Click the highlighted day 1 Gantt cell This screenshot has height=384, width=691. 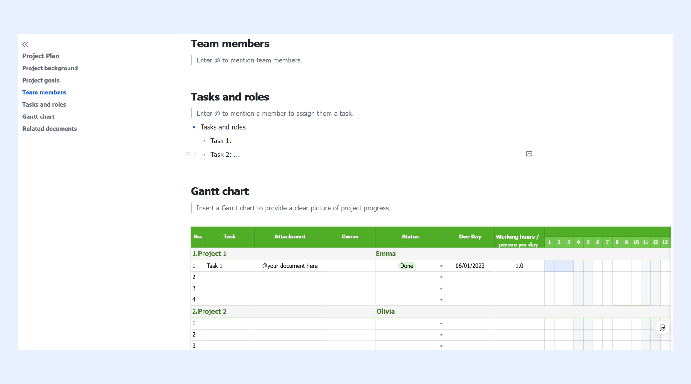[549, 266]
